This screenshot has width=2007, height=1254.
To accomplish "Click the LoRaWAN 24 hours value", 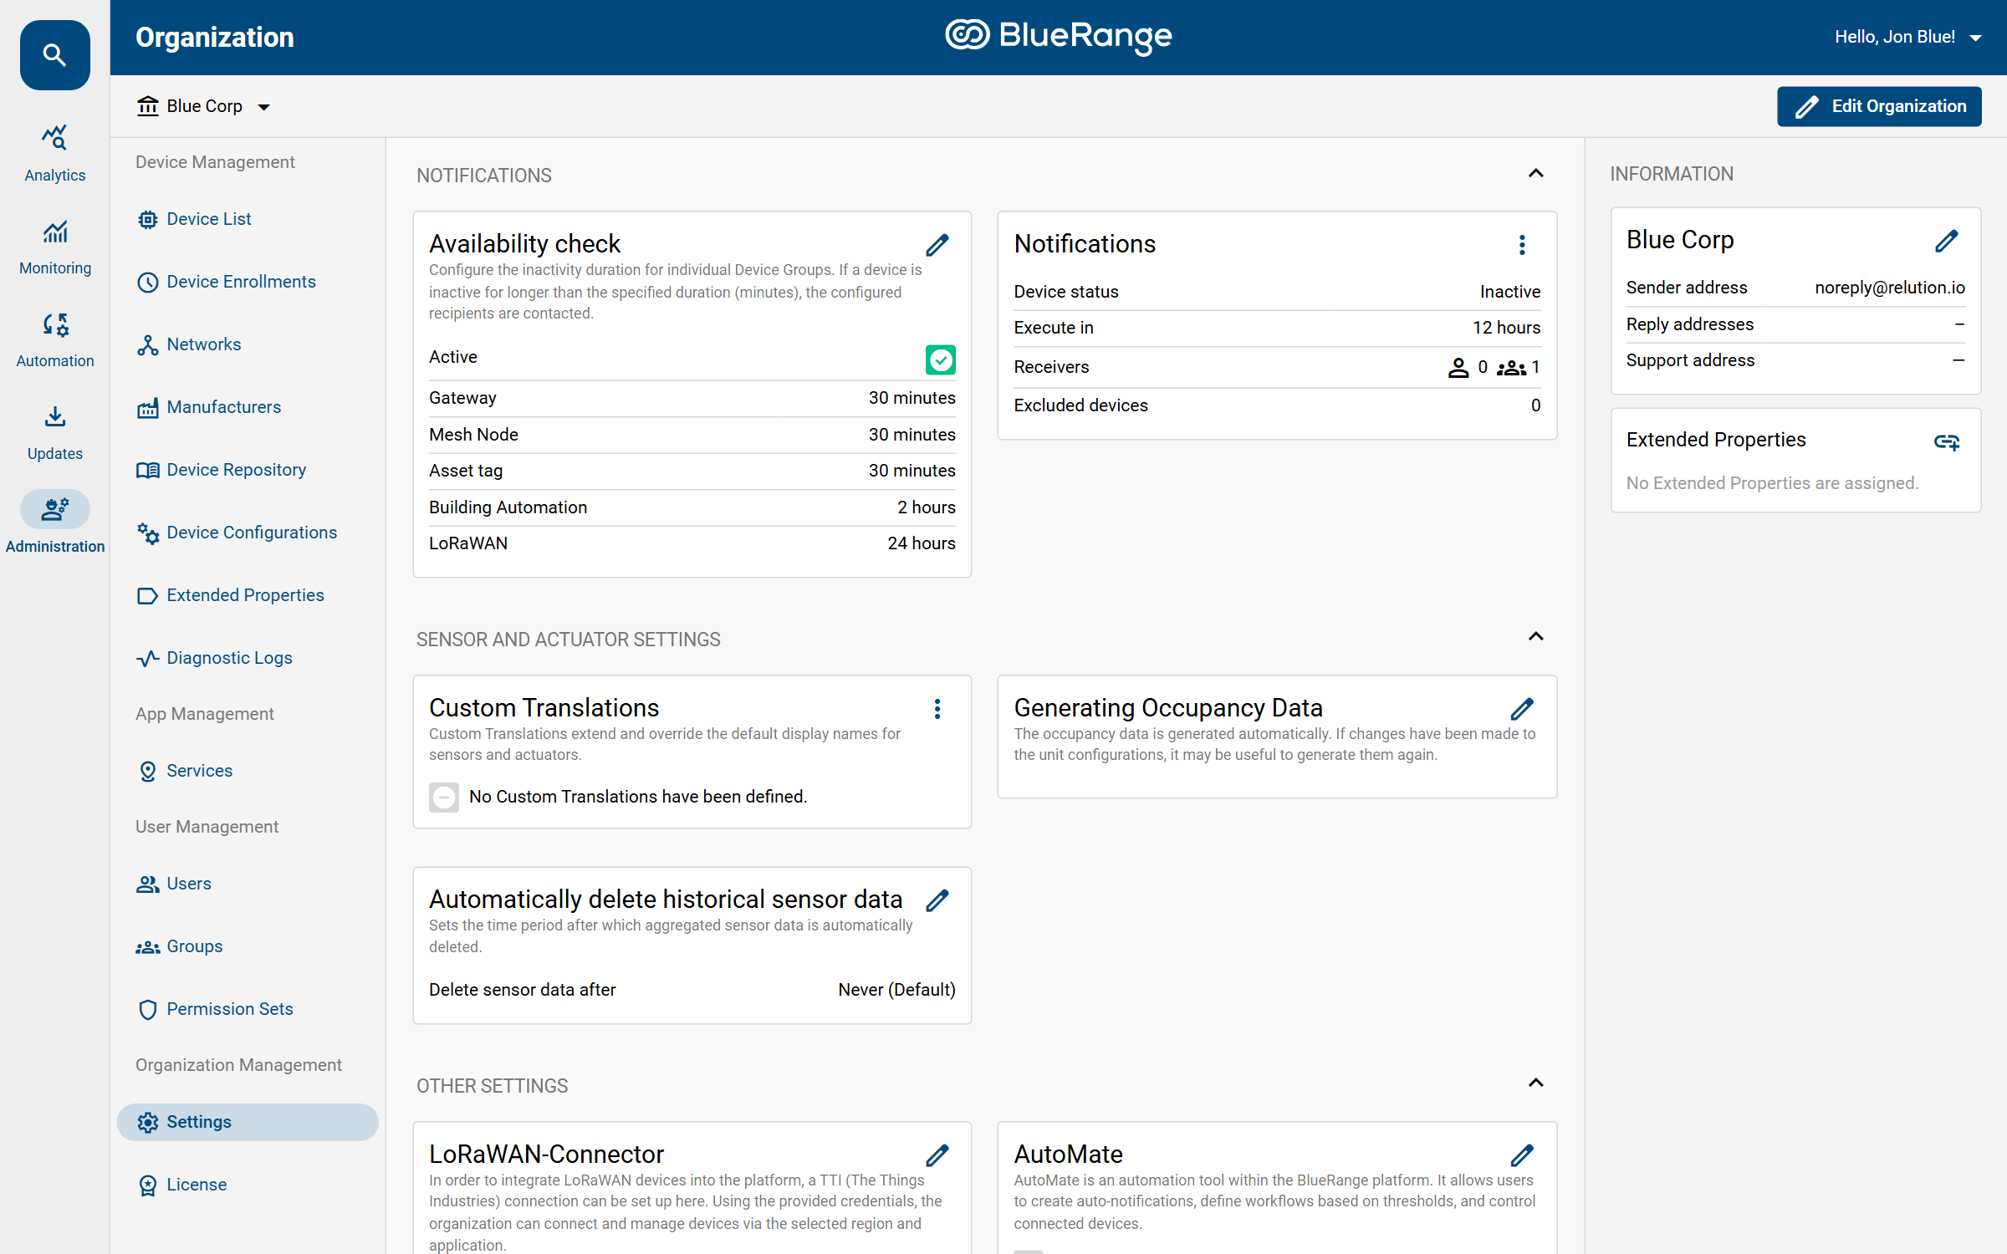I will (921, 543).
